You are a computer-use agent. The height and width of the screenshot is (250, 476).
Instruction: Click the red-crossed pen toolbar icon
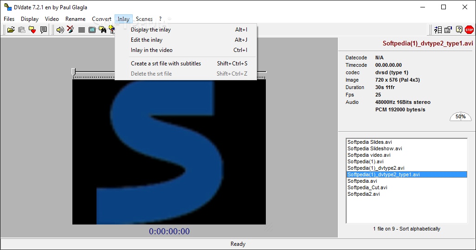click(x=71, y=30)
